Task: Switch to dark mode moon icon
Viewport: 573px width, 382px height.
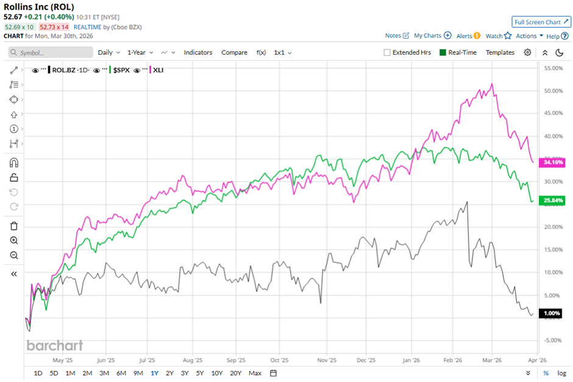Action: 559,52
